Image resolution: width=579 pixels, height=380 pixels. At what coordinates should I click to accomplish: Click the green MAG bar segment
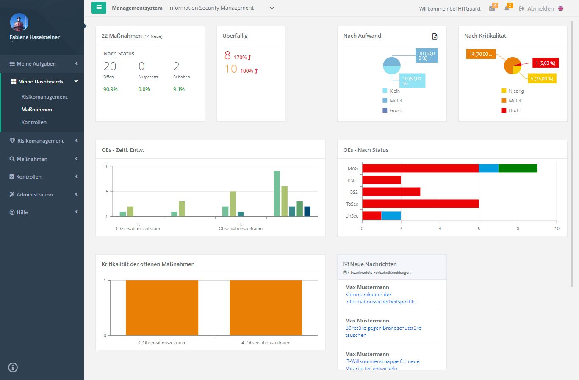tap(518, 168)
